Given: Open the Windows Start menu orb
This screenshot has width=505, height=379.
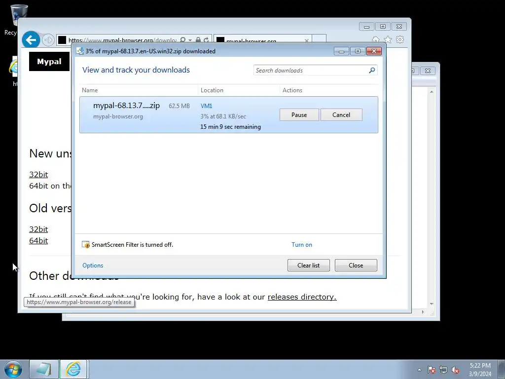Looking at the screenshot, I should coord(13,369).
